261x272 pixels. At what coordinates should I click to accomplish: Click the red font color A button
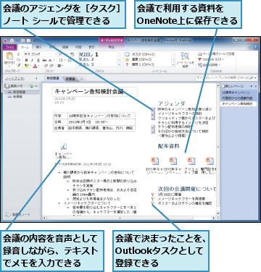36,66
